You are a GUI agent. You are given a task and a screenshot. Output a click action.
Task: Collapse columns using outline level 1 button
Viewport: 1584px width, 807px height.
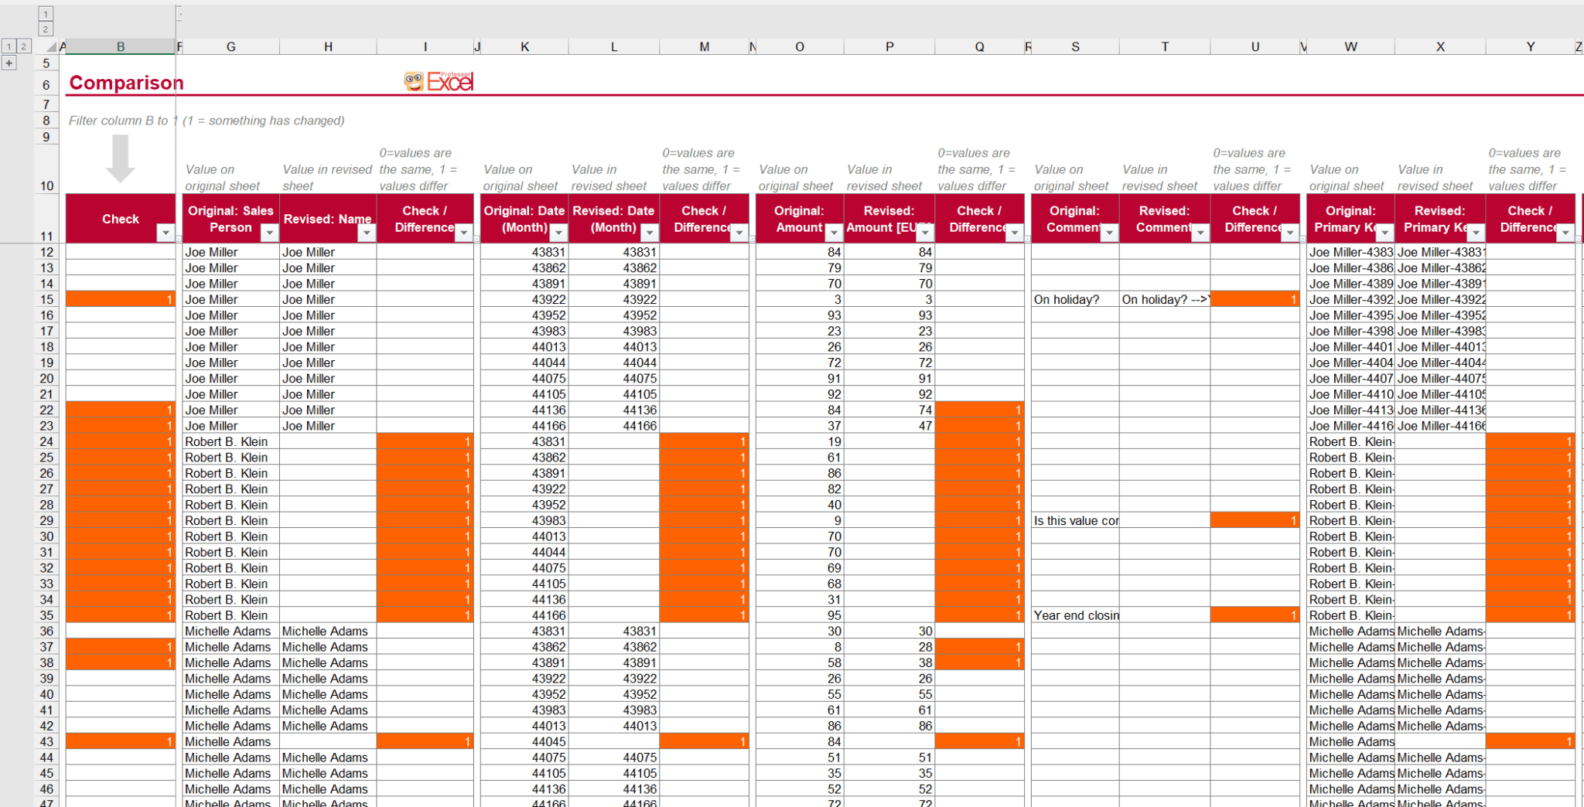[x=8, y=46]
